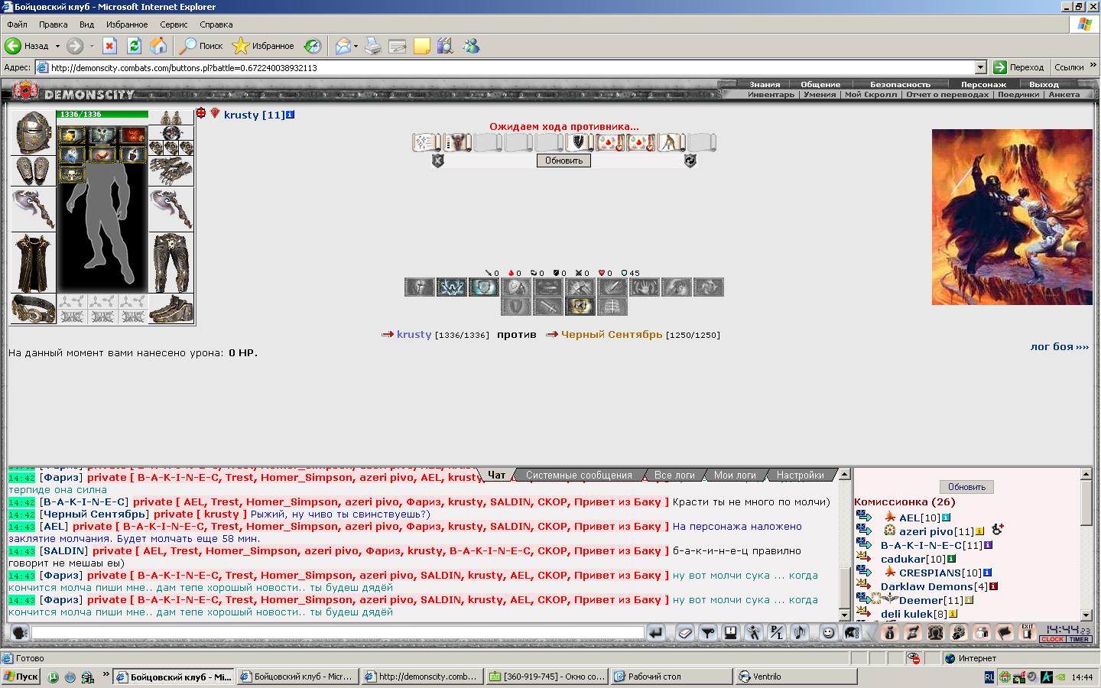Click the address bar URL field
This screenshot has width=1101, height=688.
512,67
